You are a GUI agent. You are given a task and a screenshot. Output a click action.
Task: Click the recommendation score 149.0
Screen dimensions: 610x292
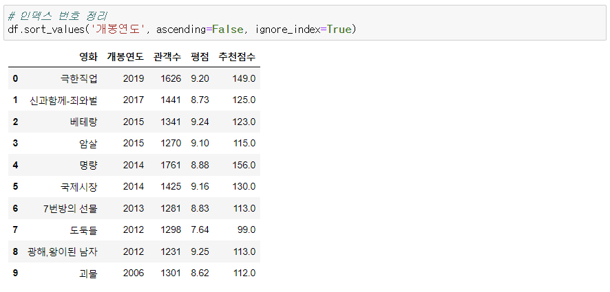(244, 79)
